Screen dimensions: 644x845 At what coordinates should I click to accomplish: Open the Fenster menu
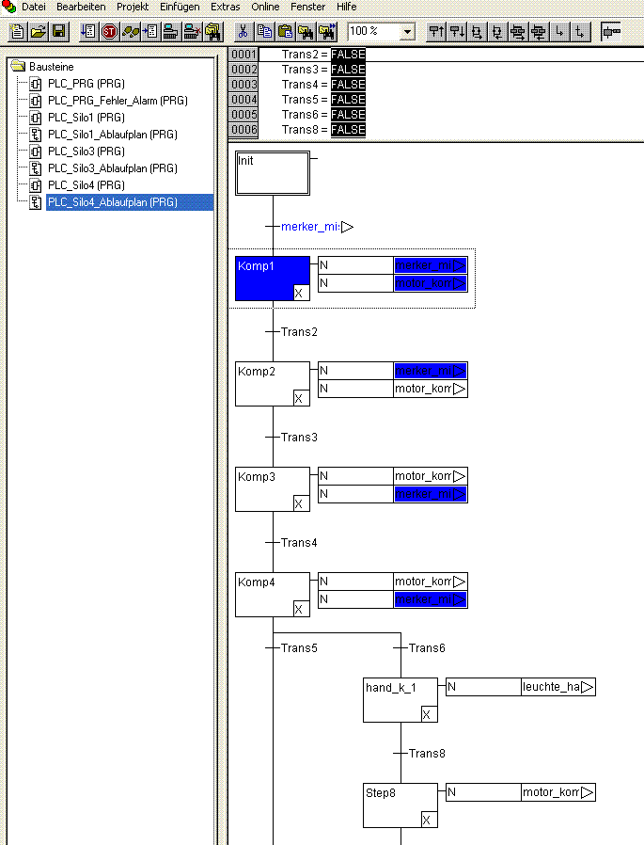[307, 7]
